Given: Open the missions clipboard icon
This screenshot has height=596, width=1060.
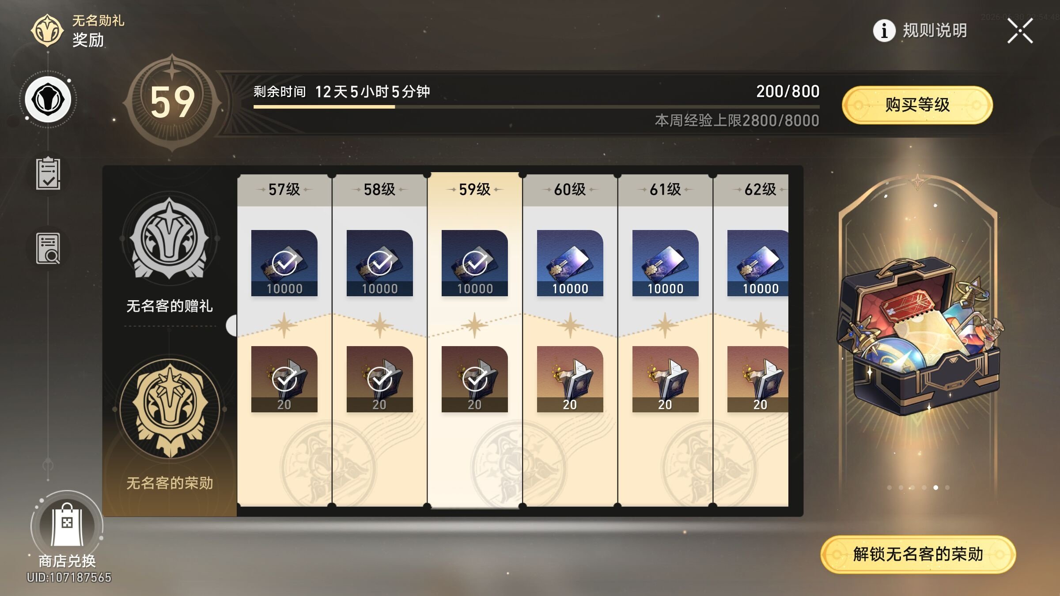Looking at the screenshot, I should [x=48, y=174].
